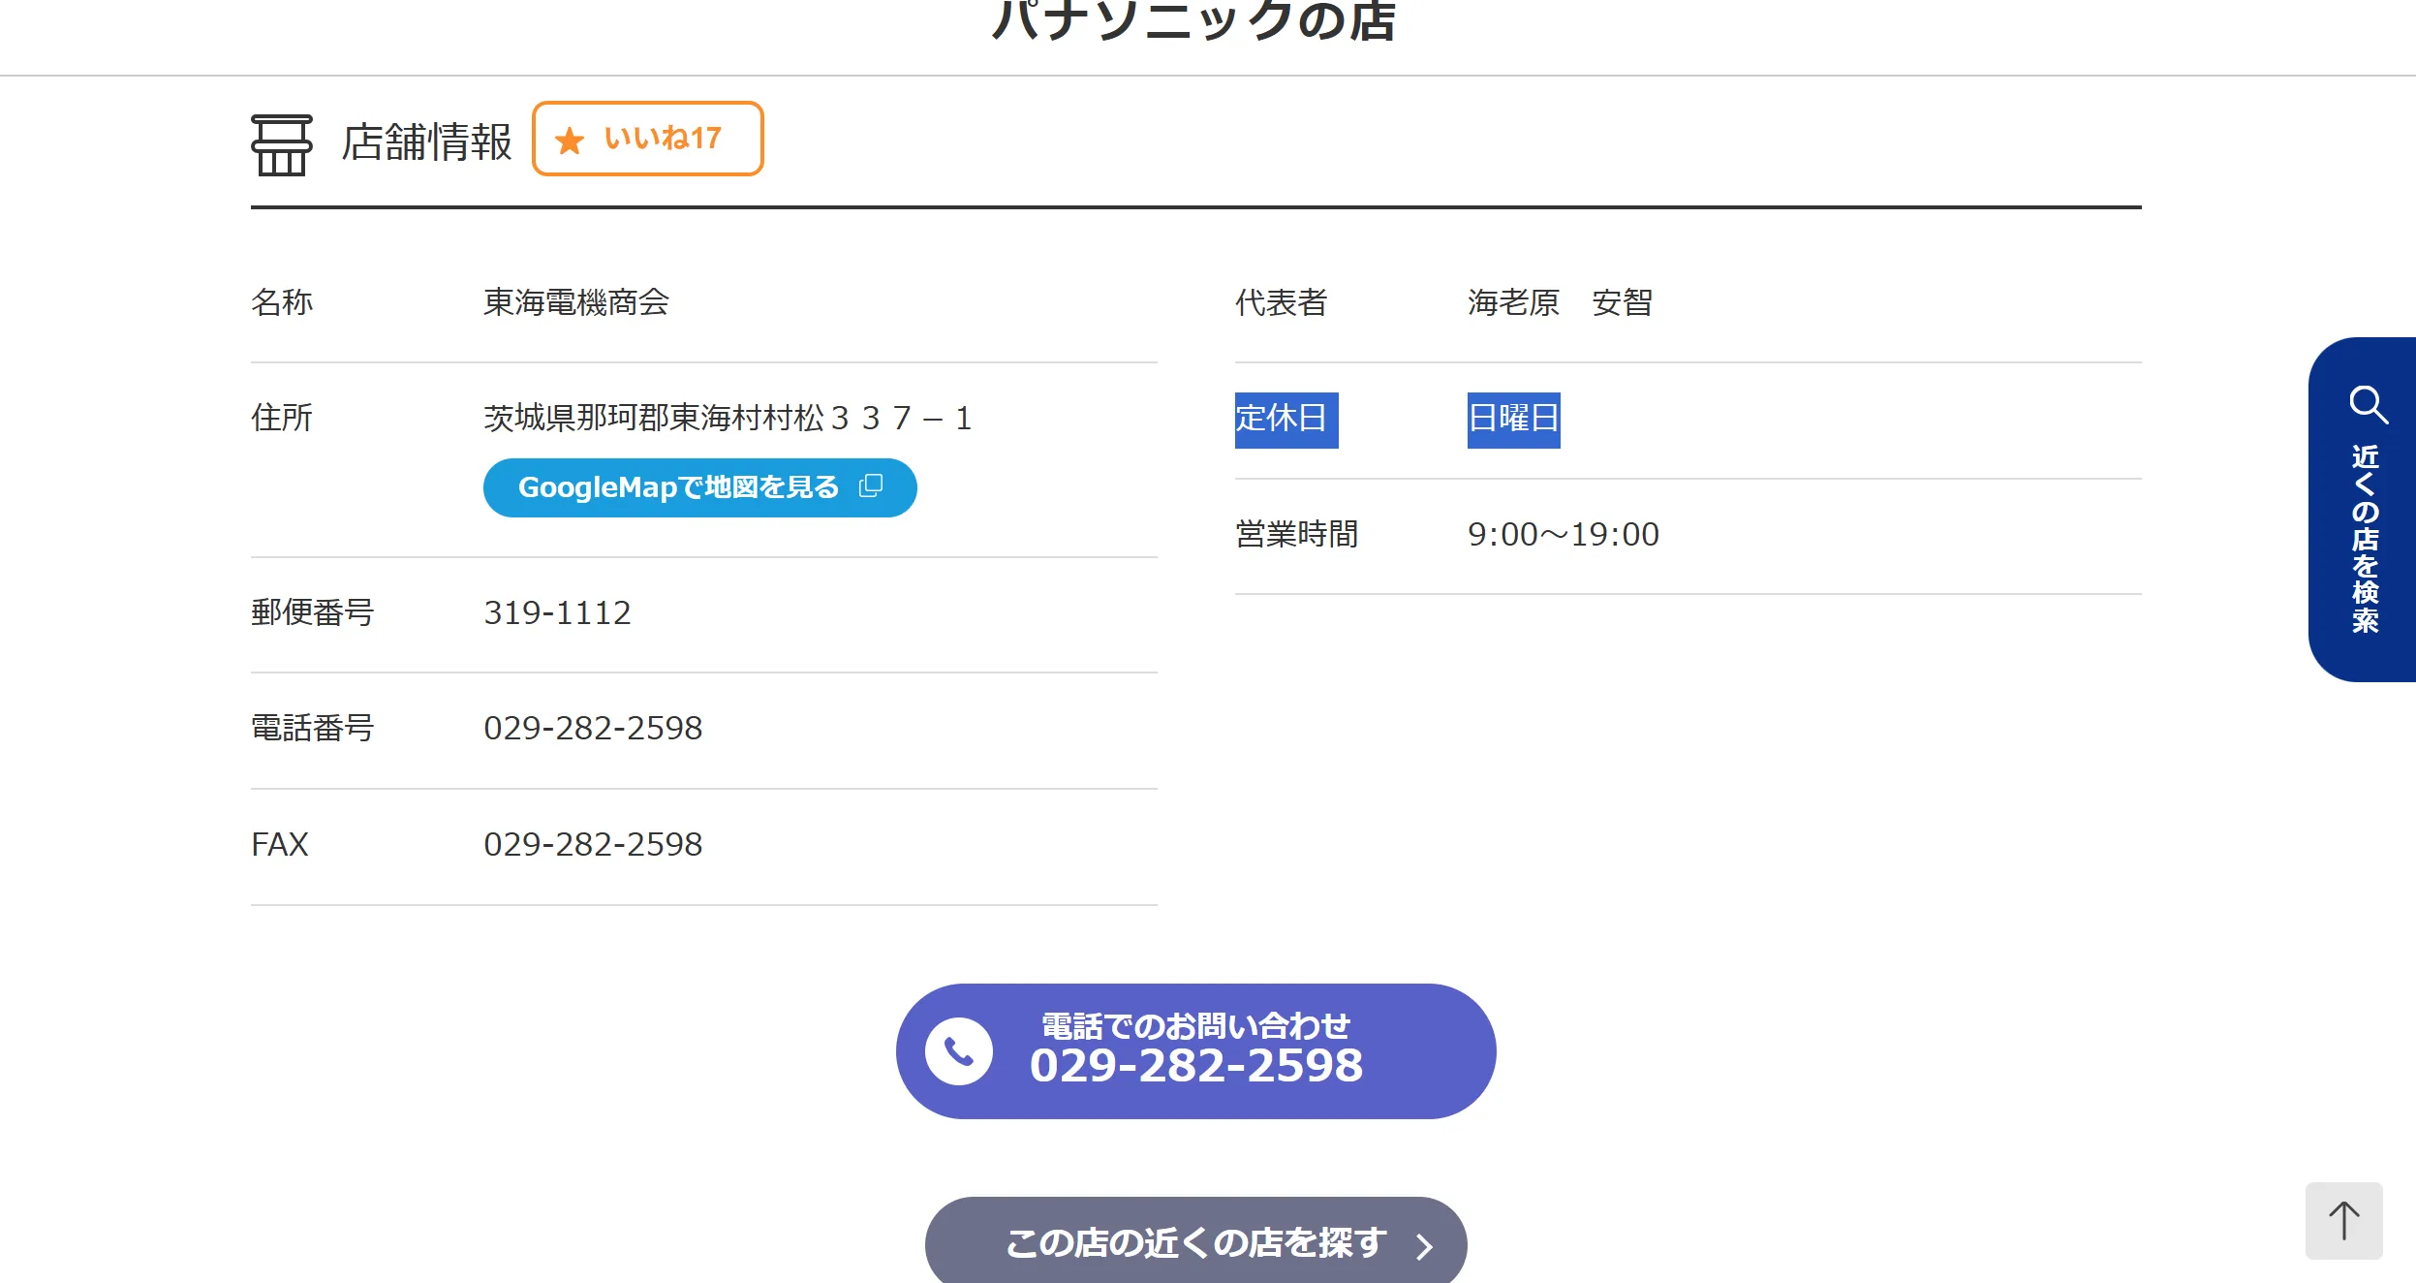
Task: Click the phone handset icon
Action: coord(958,1051)
